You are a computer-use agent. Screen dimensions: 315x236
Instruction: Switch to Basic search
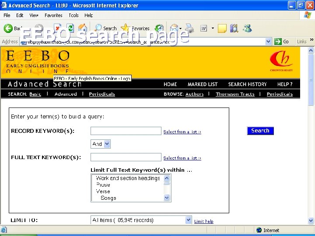click(35, 94)
